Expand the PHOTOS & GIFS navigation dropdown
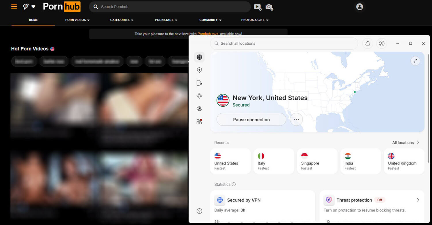Viewport: 432px width, 225px height. pyautogui.click(x=255, y=20)
